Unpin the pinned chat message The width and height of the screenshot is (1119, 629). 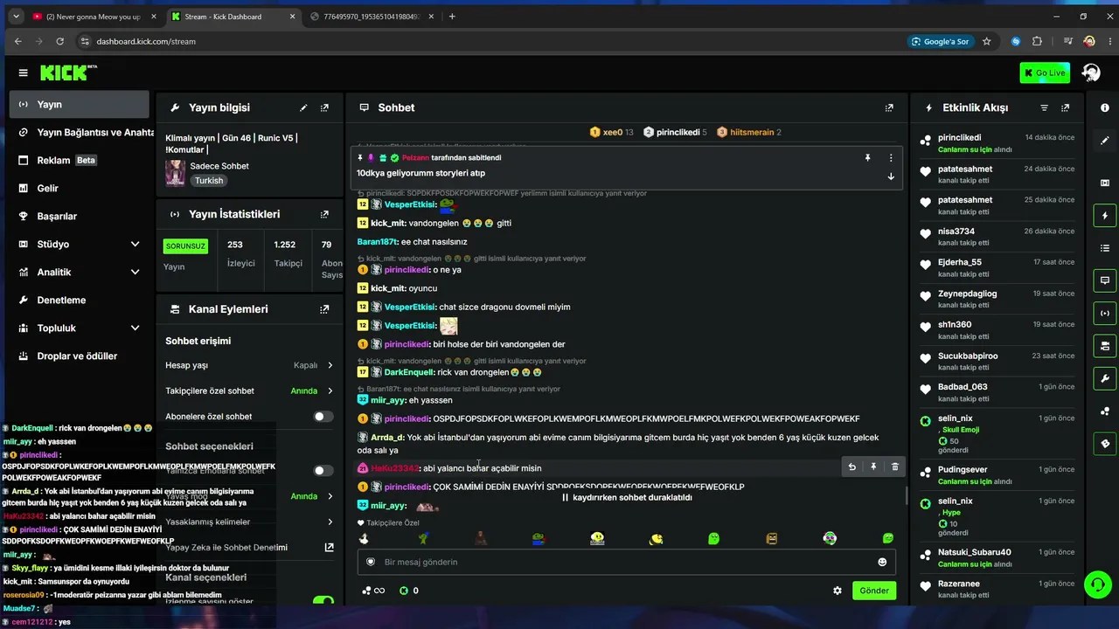point(867,158)
